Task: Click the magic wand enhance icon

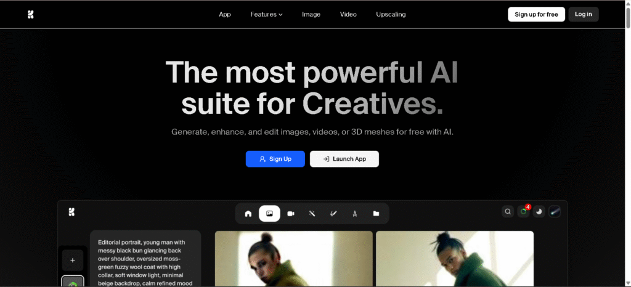Action: 312,214
